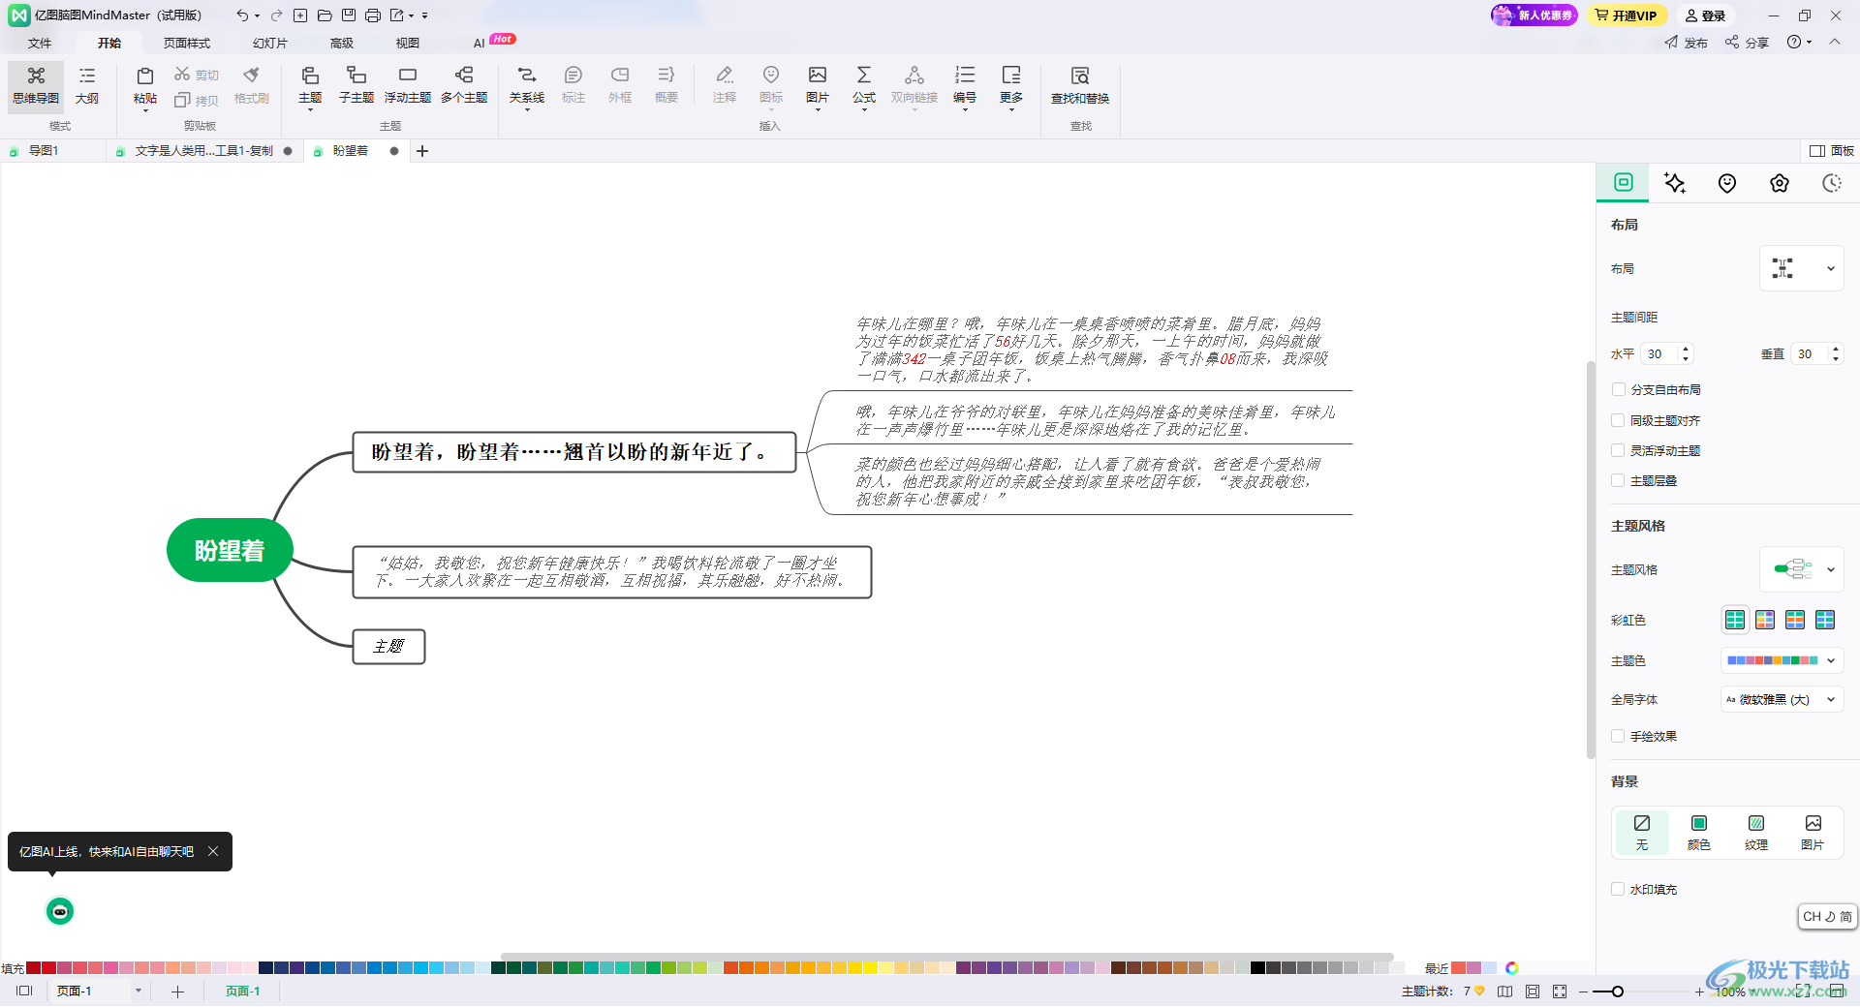This screenshot has height=1007, width=1860.
Task: Click the Publish (发布) button
Action: coord(1687,43)
